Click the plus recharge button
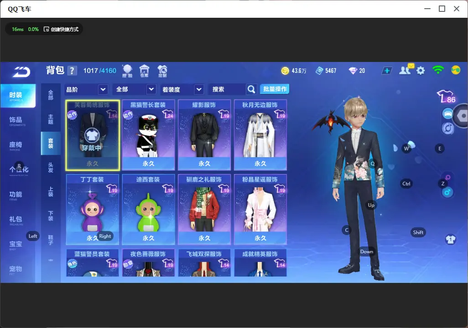The width and height of the screenshot is (468, 328). pyautogui.click(x=387, y=71)
